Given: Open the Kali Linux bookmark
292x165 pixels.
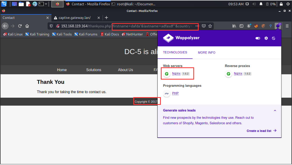Looking at the screenshot, I should click(13, 34).
